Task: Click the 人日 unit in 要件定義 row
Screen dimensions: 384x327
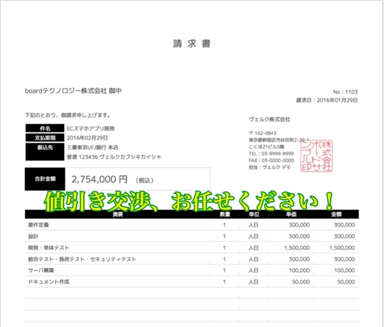Action: (253, 225)
